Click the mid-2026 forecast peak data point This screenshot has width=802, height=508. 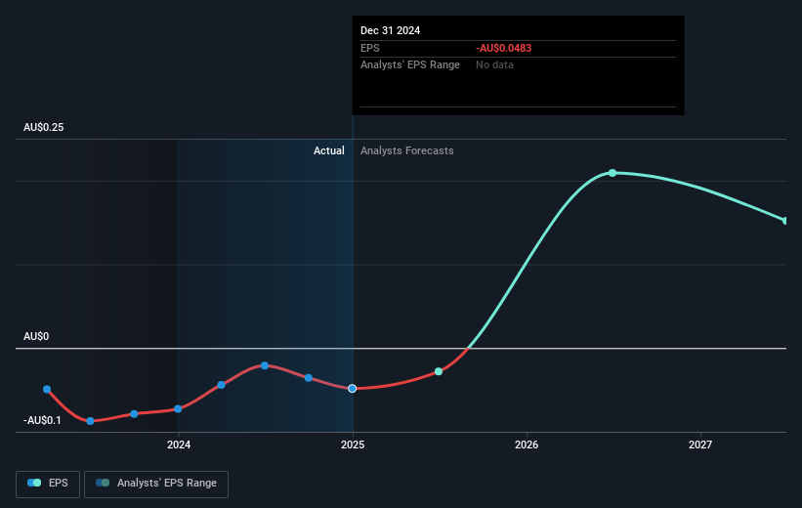(x=612, y=173)
